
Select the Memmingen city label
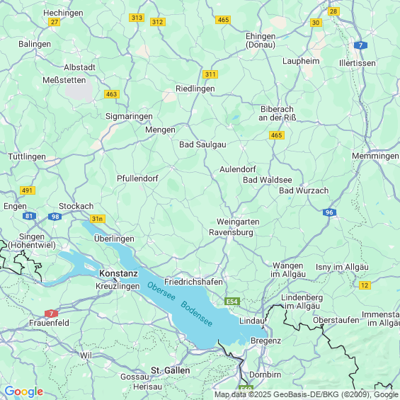tap(375, 156)
